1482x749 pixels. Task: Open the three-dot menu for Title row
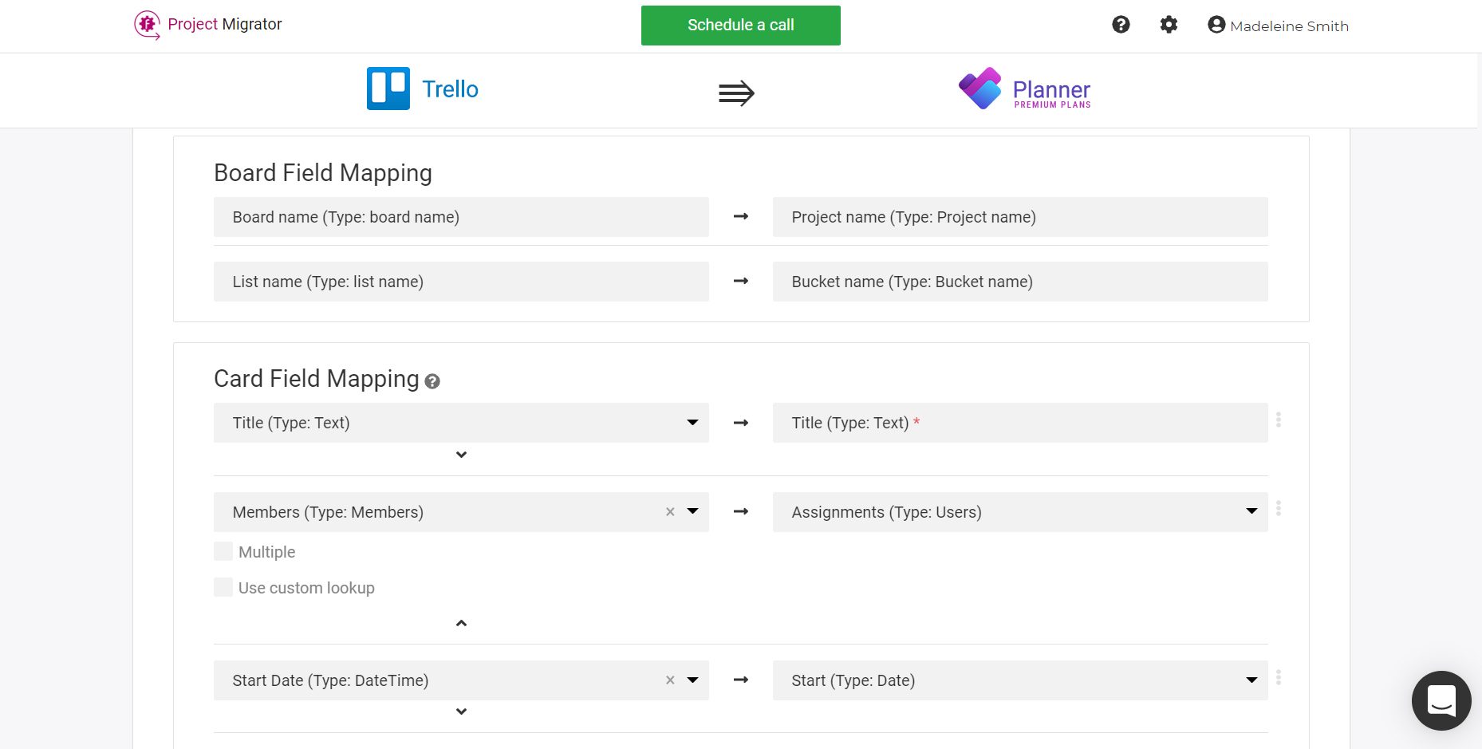(x=1279, y=420)
